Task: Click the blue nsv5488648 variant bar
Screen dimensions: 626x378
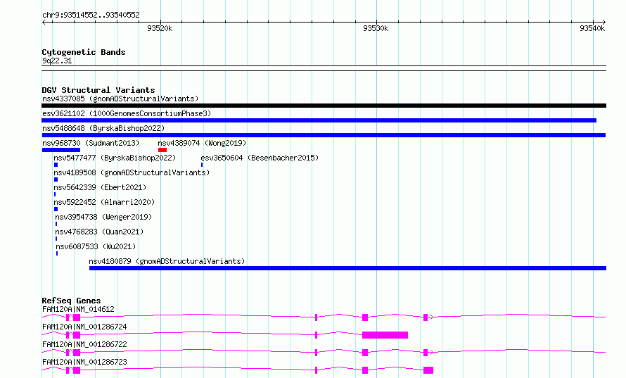Action: (324, 135)
